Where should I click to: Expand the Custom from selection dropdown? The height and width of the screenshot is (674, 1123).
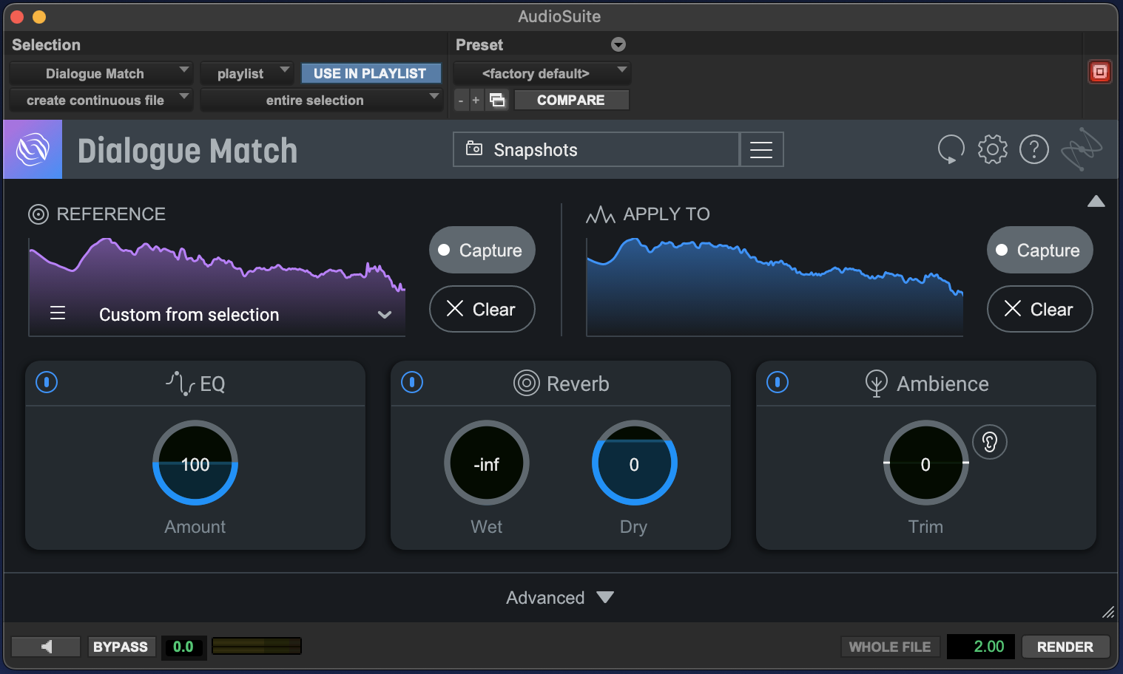(385, 315)
